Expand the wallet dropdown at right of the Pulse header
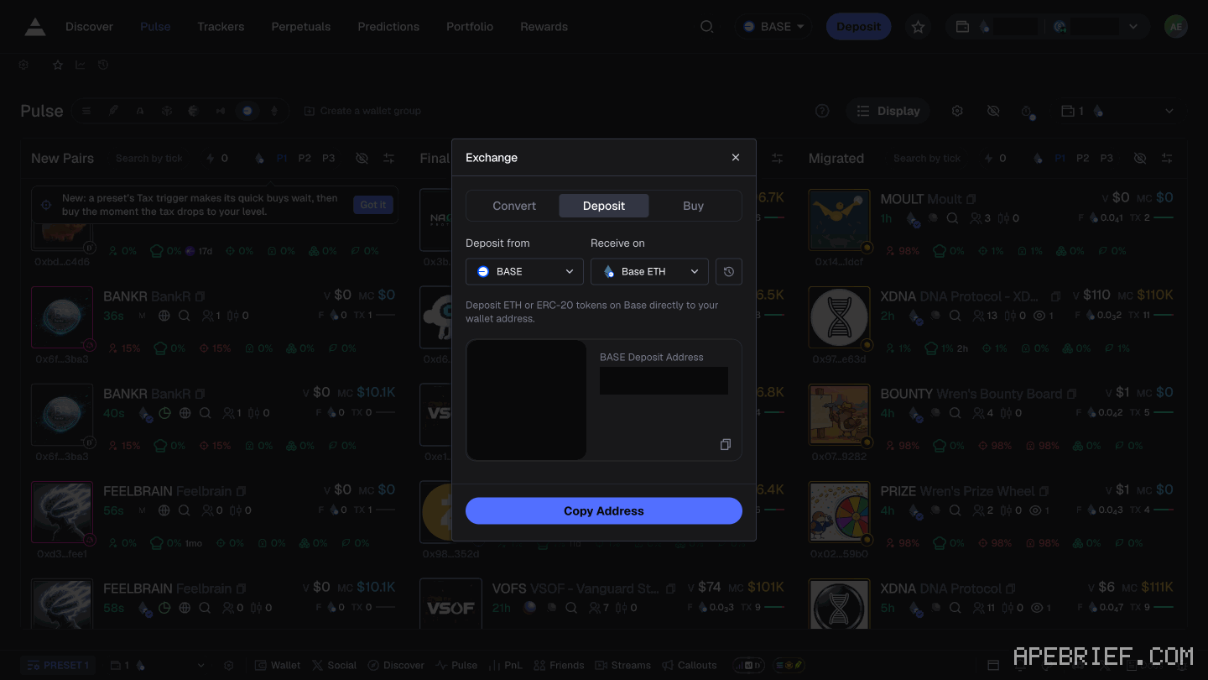The height and width of the screenshot is (680, 1208). [1169, 111]
